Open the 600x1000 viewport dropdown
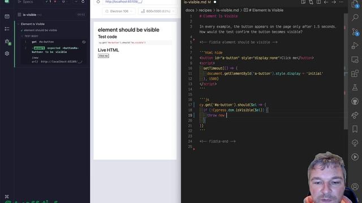The height and width of the screenshot is (203, 362). coord(158,11)
